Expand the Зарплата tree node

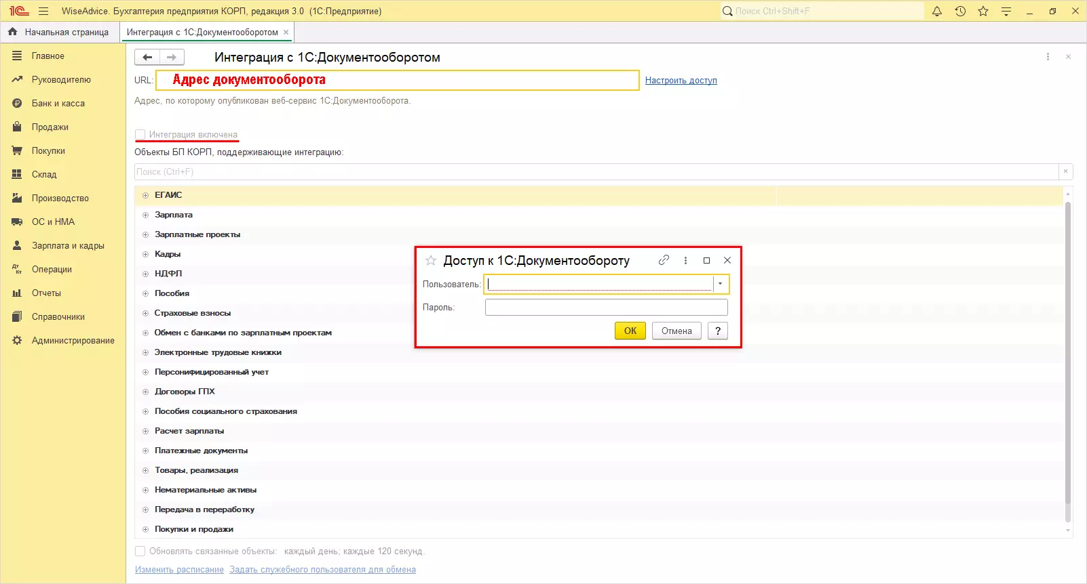coord(145,215)
